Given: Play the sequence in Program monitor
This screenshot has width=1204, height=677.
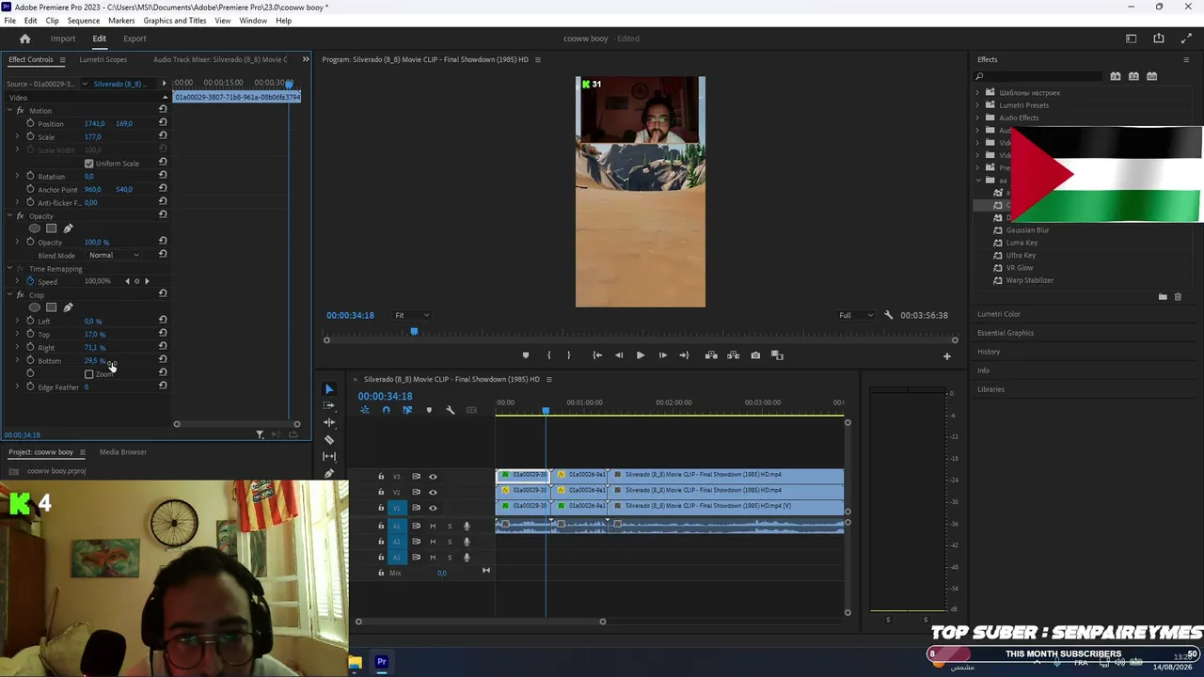Looking at the screenshot, I should 641,355.
